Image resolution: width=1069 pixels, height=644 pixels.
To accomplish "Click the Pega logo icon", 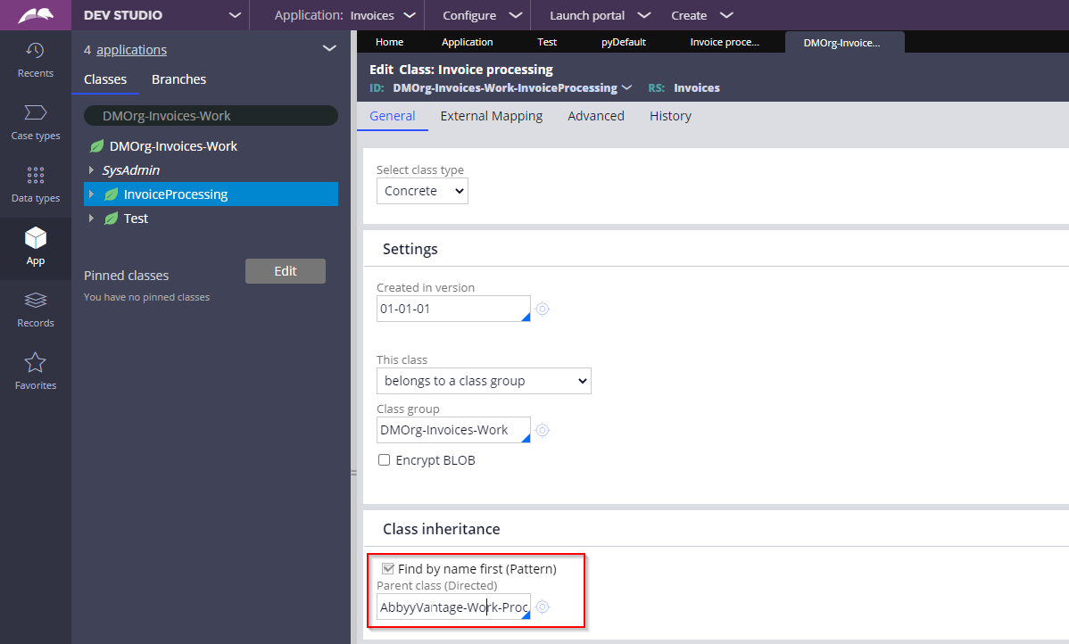I will pos(36,15).
